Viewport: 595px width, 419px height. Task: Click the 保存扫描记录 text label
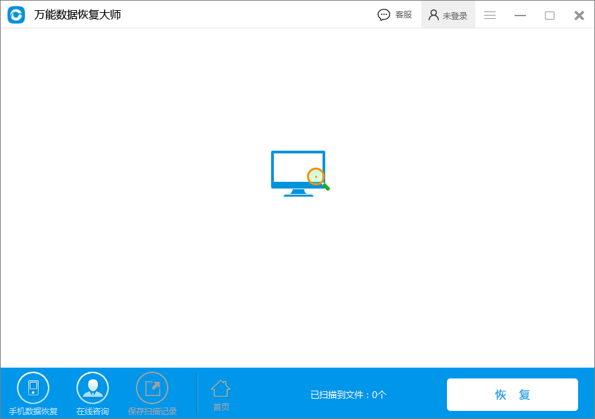point(152,411)
